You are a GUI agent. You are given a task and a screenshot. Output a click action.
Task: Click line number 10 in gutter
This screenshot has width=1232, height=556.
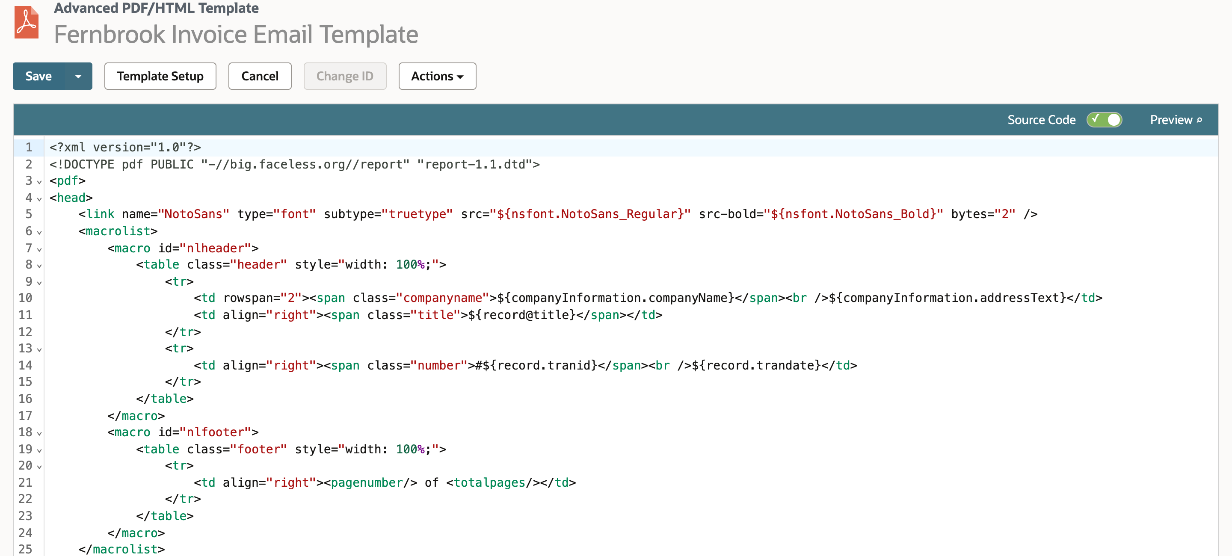[25, 298]
